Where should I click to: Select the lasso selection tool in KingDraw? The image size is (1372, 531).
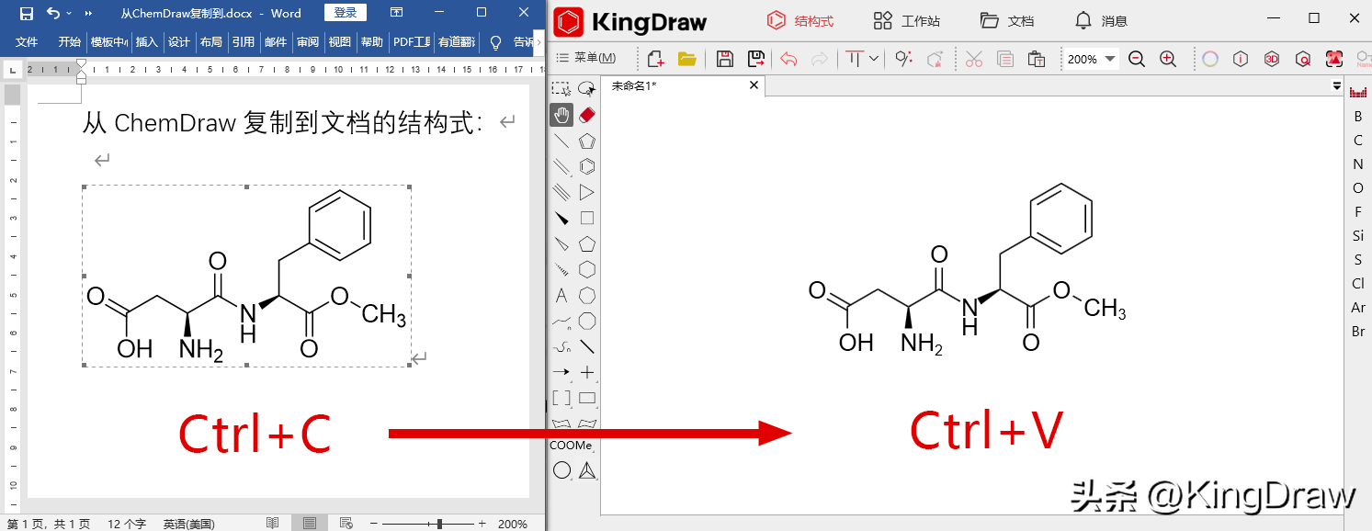(x=587, y=89)
